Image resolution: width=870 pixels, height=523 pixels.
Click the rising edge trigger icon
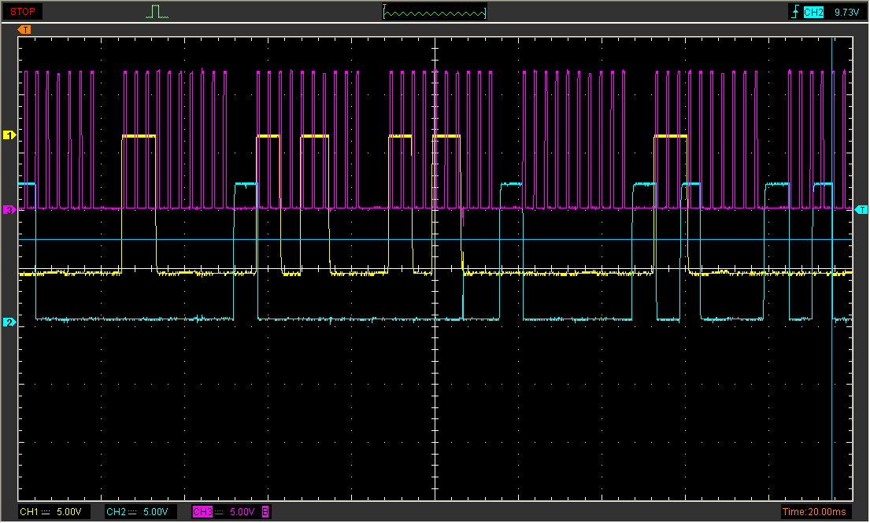click(796, 12)
